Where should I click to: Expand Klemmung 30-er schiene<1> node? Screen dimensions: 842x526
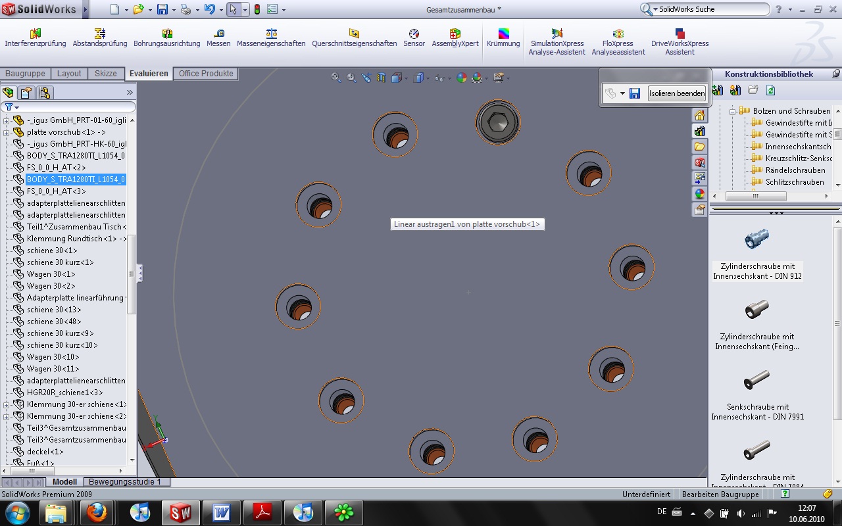[x=6, y=404]
